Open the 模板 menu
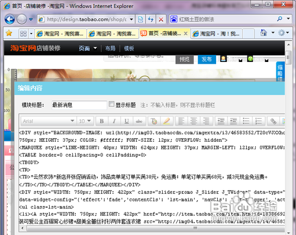Image resolution: width=296 pixels, height=235 pixels. (x=129, y=48)
